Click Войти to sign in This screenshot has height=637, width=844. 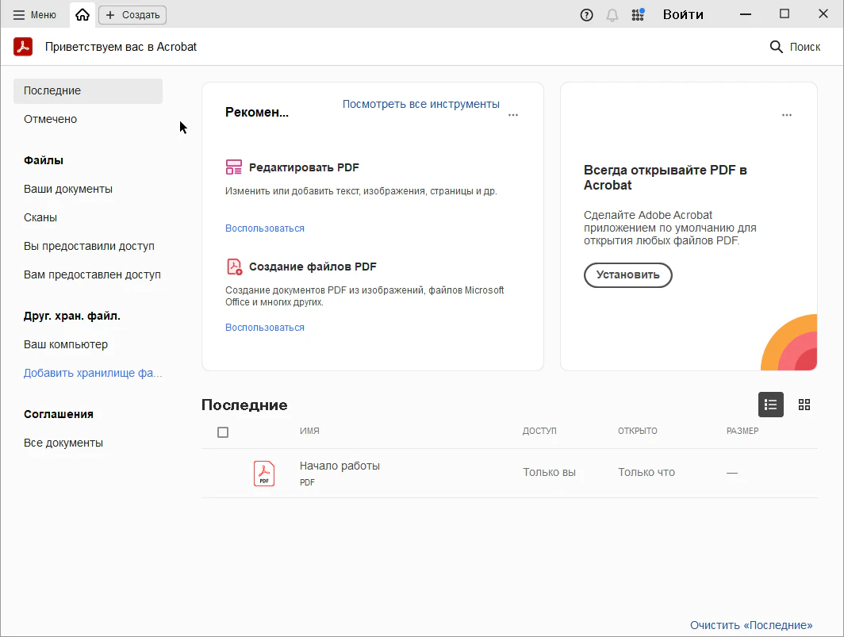click(x=683, y=14)
